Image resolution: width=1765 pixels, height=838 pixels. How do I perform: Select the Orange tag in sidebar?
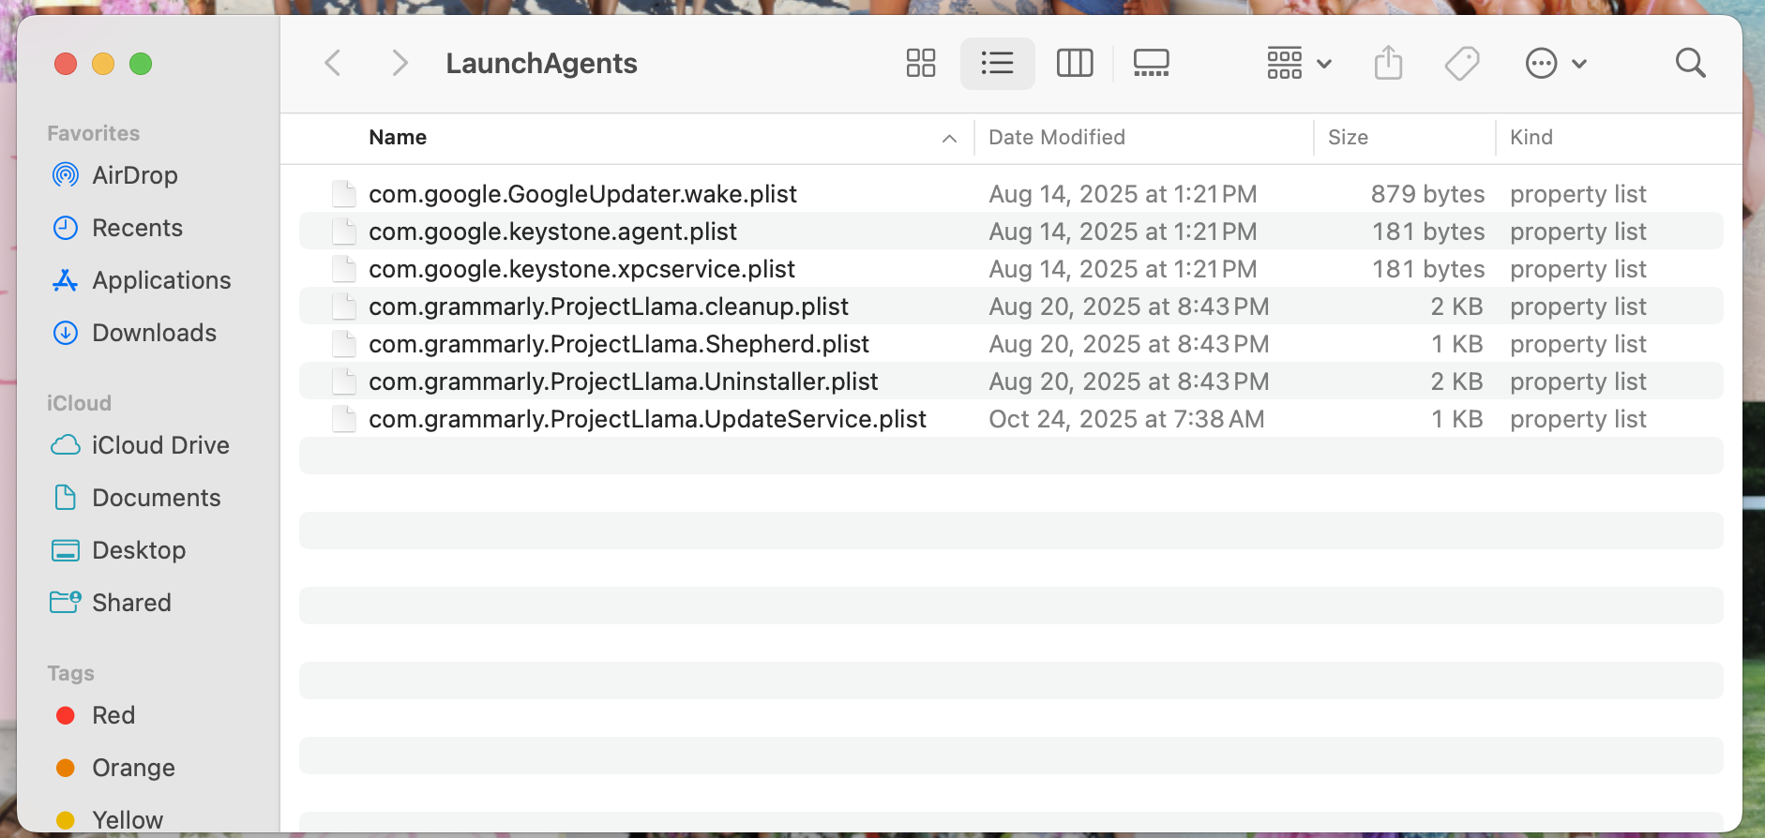[132, 768]
